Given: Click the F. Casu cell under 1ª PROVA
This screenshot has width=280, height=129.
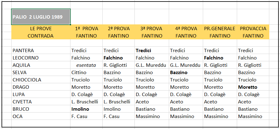Looking at the screenshot, I should (86, 116).
